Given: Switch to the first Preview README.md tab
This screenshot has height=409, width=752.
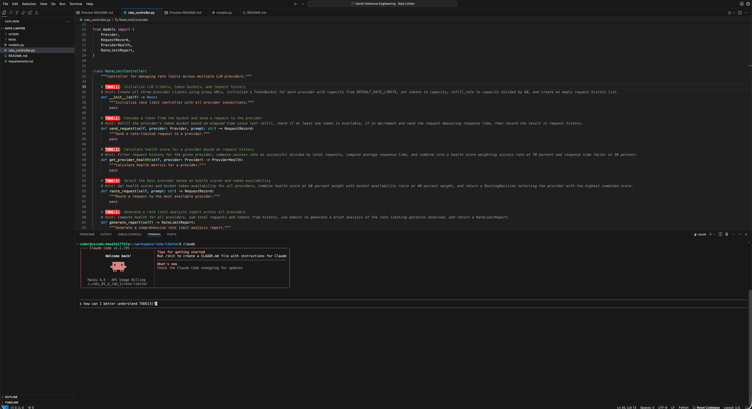Looking at the screenshot, I should coord(97,13).
